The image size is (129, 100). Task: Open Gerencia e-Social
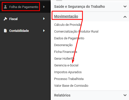point(66,65)
